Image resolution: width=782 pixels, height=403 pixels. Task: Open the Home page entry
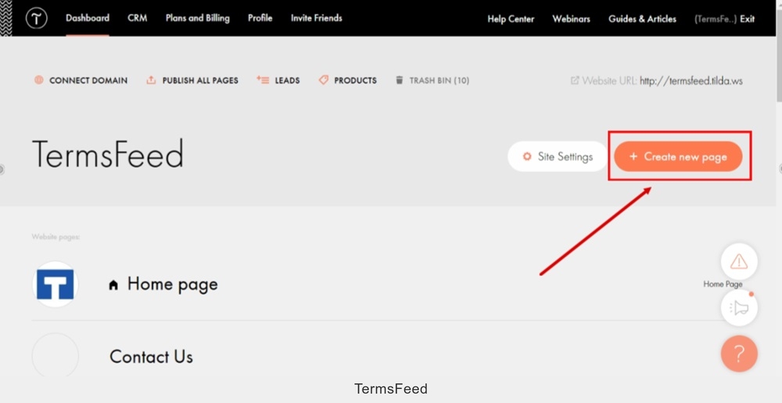click(x=173, y=284)
